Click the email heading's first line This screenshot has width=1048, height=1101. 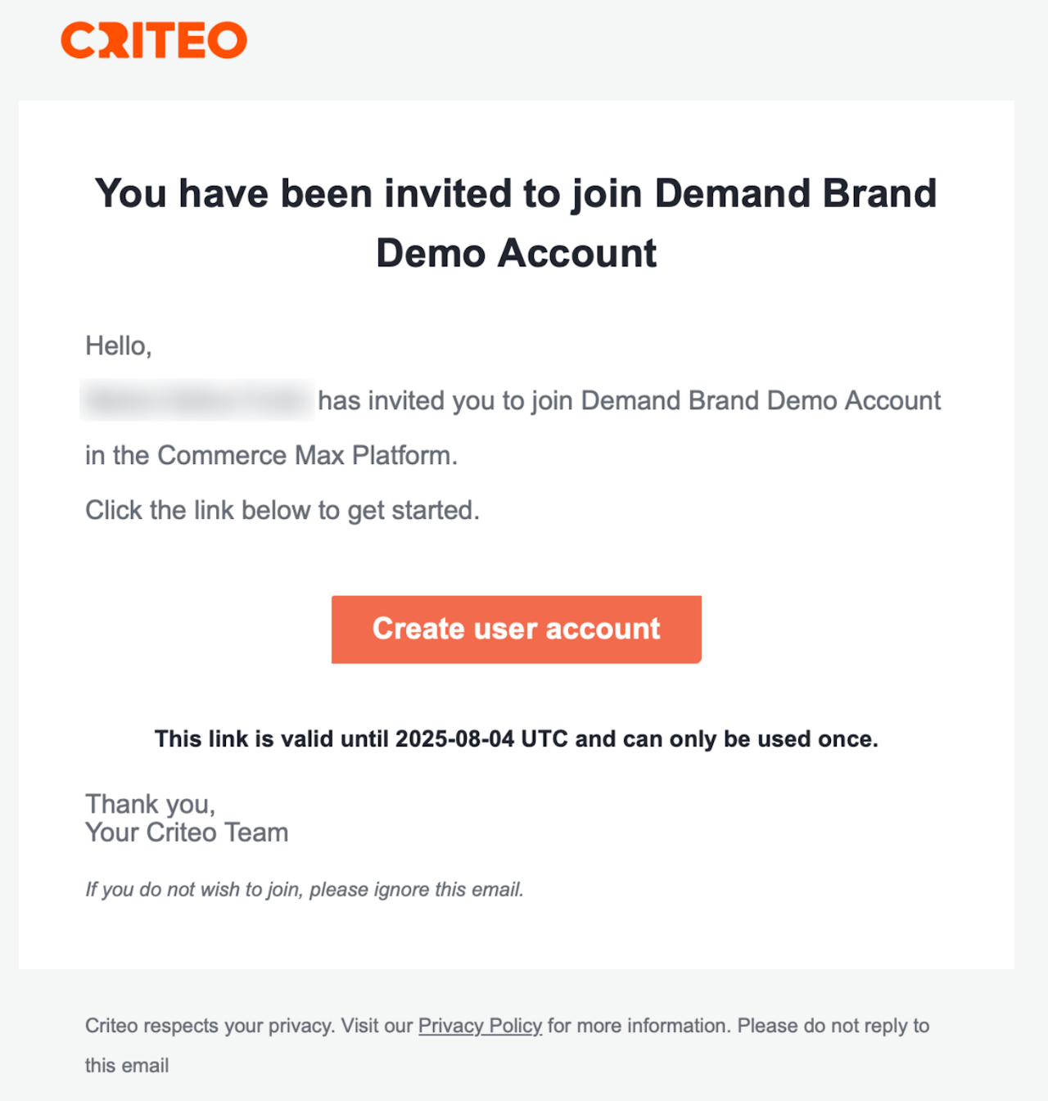pyautogui.click(x=516, y=194)
